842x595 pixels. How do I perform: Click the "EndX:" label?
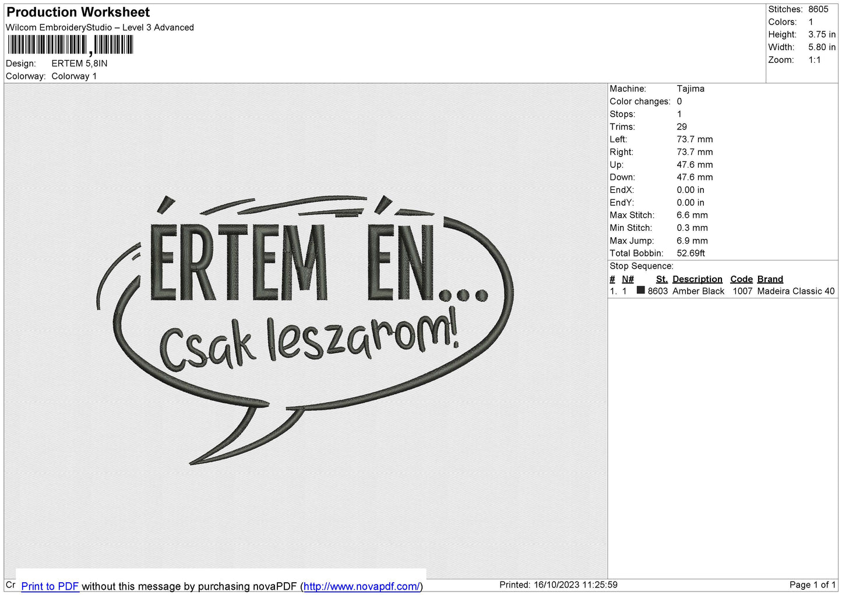pos(622,190)
